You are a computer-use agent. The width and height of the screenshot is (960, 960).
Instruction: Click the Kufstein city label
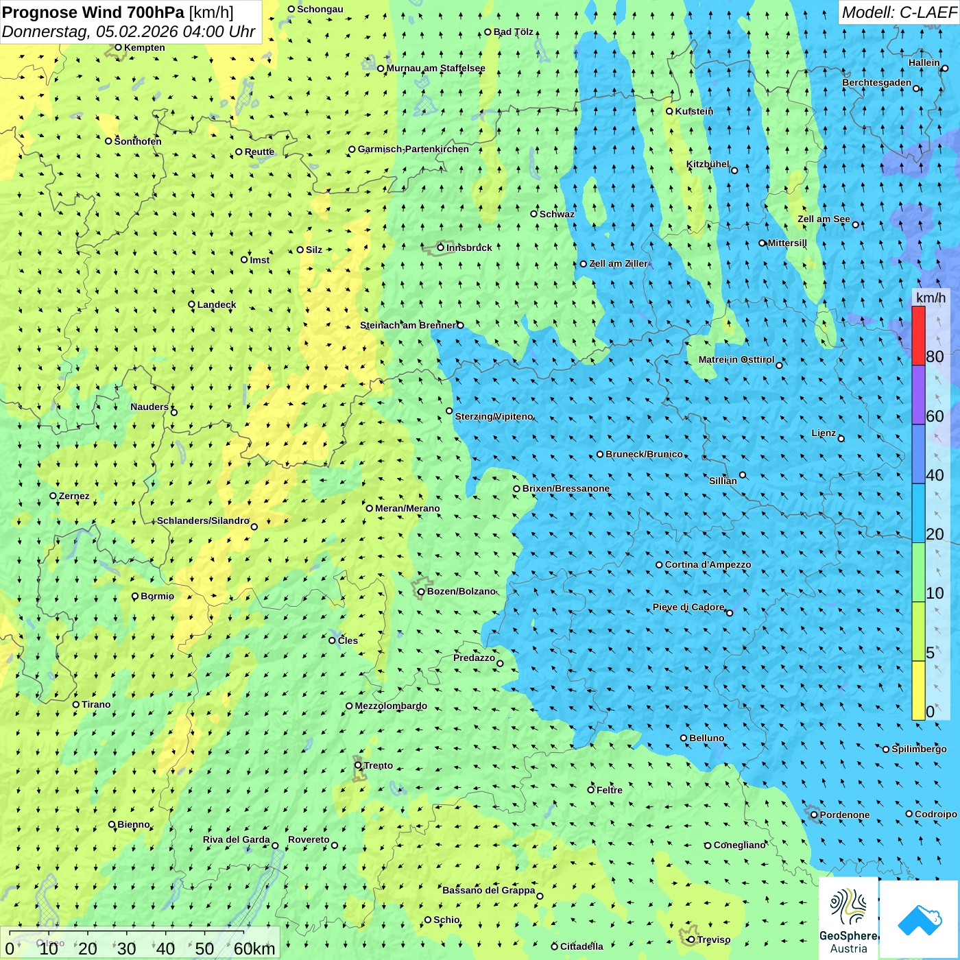[694, 111]
